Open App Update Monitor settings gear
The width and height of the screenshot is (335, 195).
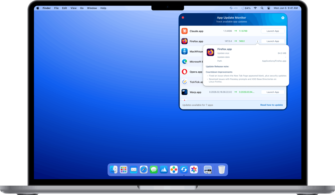point(283,18)
